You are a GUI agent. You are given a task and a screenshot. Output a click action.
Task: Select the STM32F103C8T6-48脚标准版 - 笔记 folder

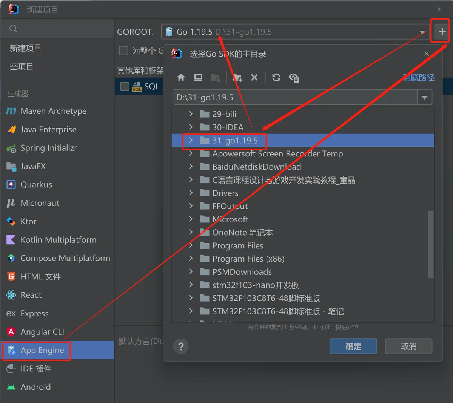pyautogui.click(x=303, y=311)
